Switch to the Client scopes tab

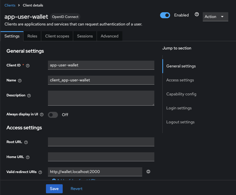pyautogui.click(x=57, y=36)
